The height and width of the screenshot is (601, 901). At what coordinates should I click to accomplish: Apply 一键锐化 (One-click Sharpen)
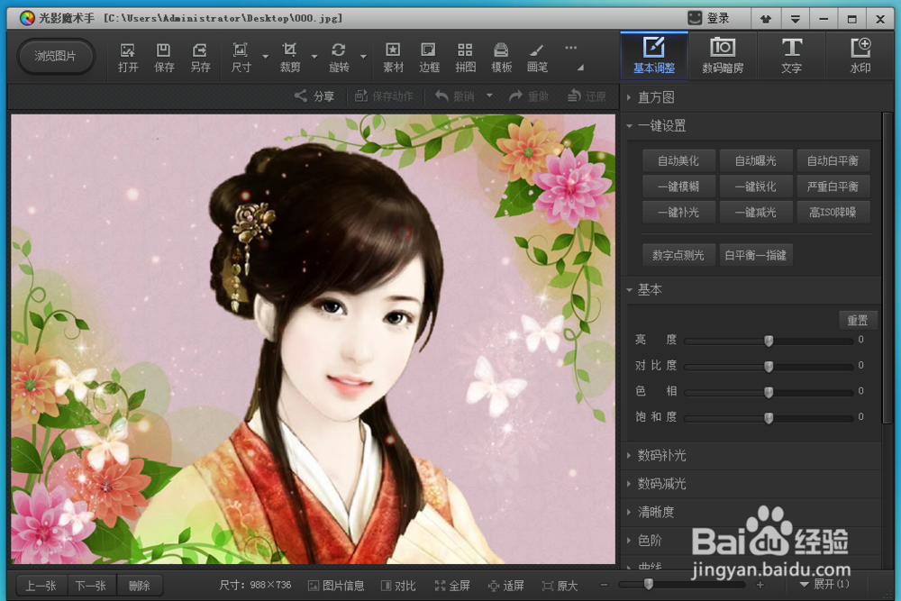coord(756,187)
